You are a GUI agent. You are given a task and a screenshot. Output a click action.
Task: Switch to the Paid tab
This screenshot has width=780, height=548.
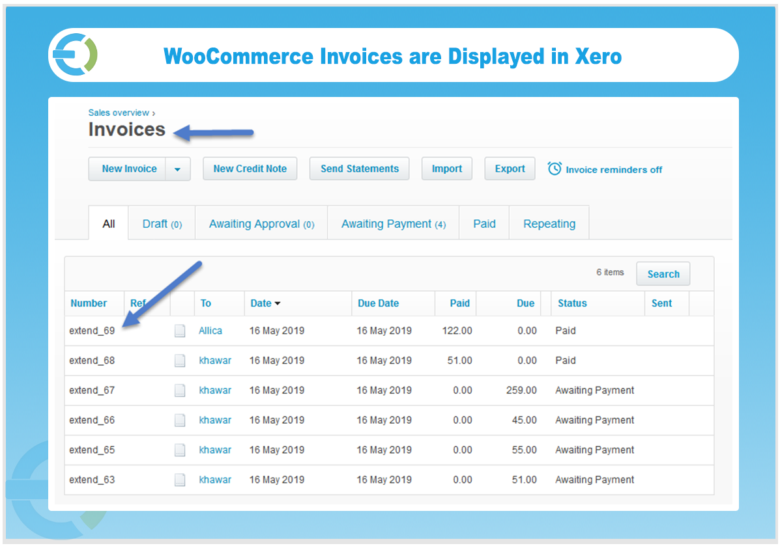[x=484, y=223]
